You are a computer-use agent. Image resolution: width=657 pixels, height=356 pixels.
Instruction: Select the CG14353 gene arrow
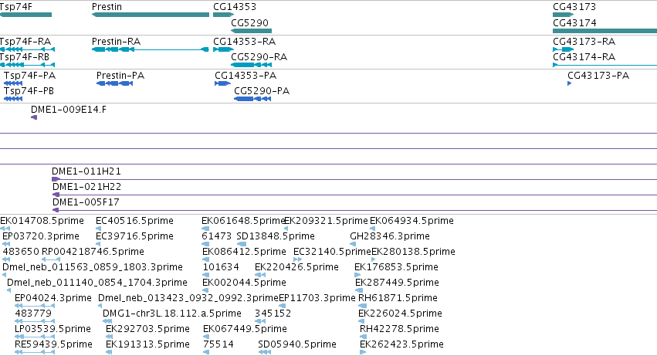tap(223, 15)
